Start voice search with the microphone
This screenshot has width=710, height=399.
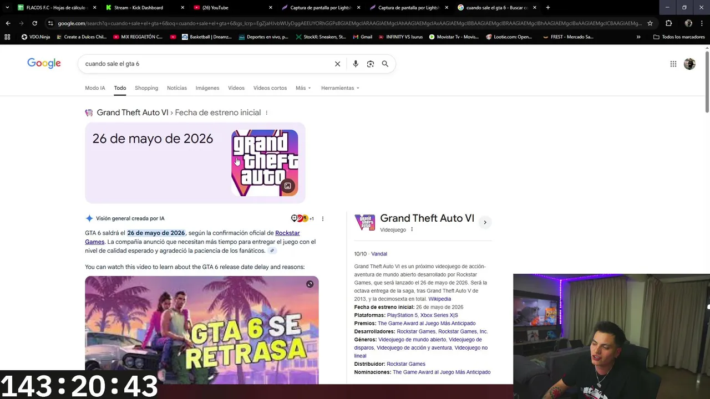point(356,64)
